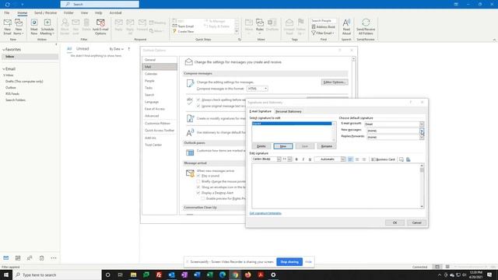498x280 pixels.
Task: Show Unread messages filter
Action: click(82, 48)
